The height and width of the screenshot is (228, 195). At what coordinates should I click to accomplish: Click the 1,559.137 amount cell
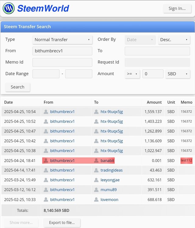point(153,112)
